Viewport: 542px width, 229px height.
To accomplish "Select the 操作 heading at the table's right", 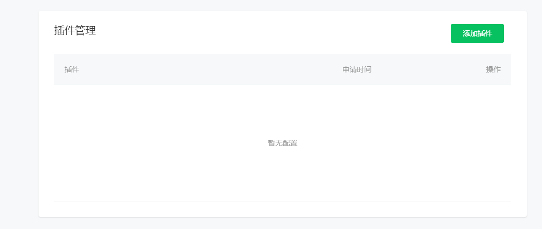I will [493, 69].
